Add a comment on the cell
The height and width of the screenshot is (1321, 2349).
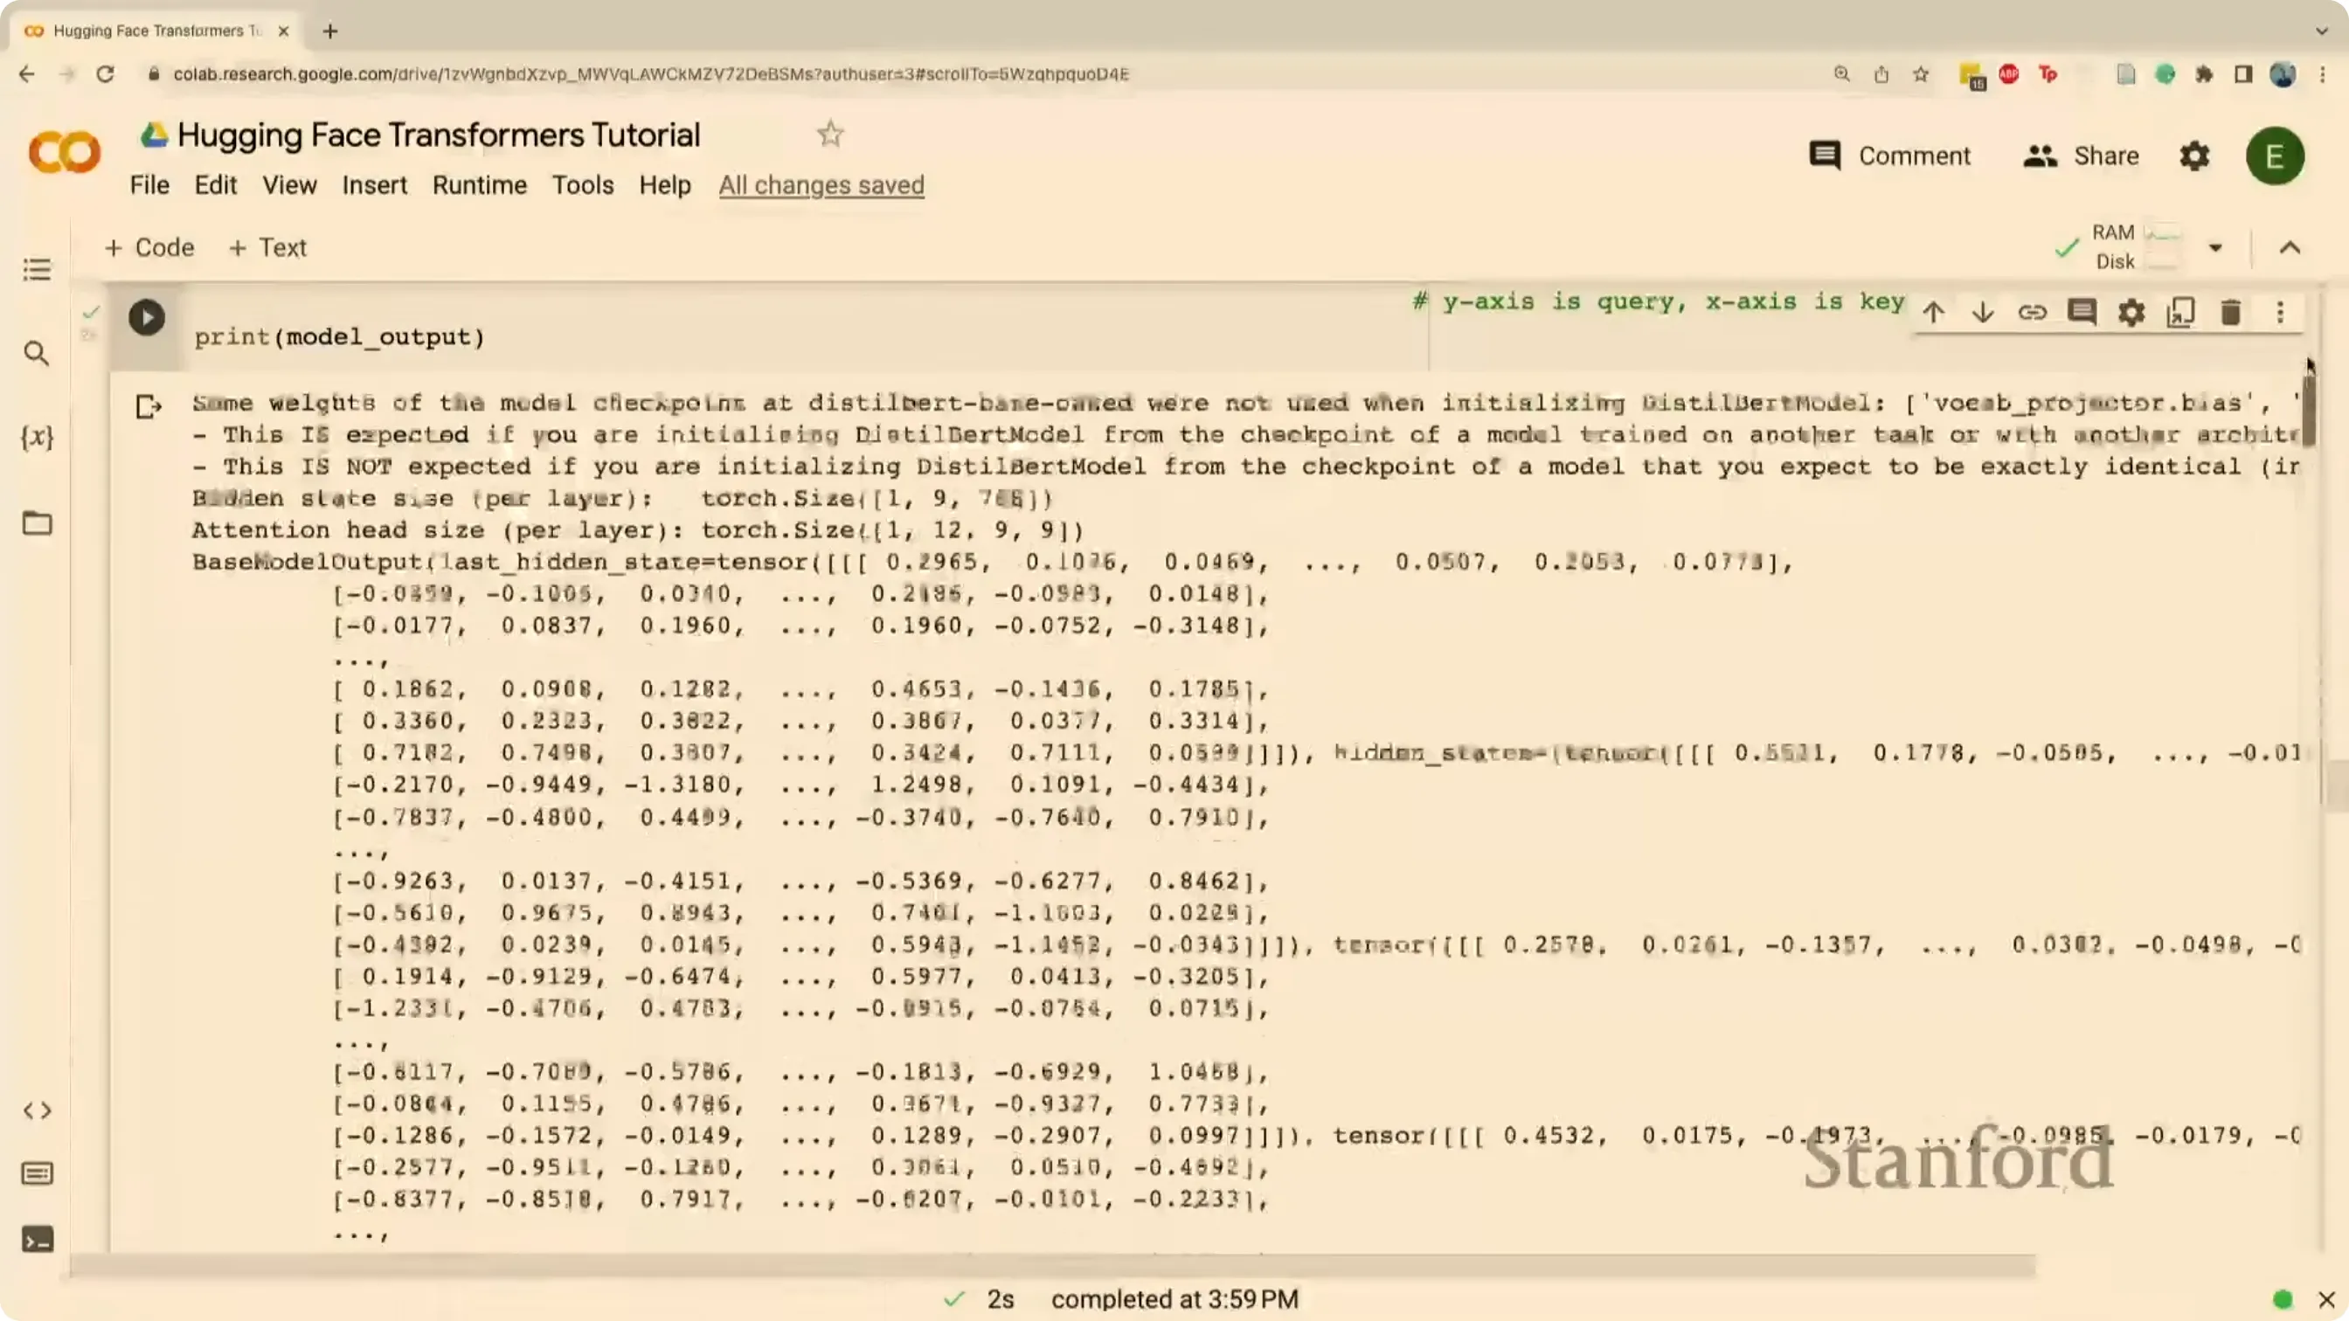point(2082,313)
